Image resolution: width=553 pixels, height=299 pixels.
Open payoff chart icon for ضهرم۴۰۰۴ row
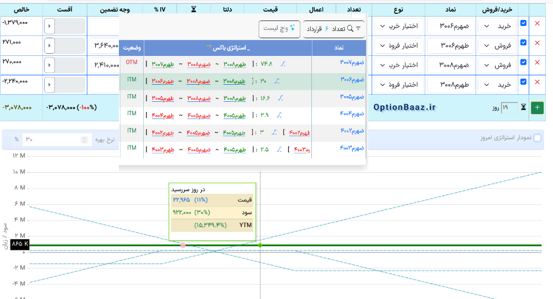(279, 115)
